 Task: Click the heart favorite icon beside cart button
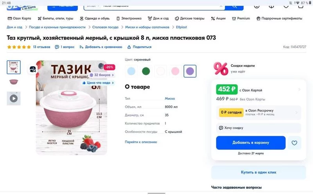tap(294, 143)
